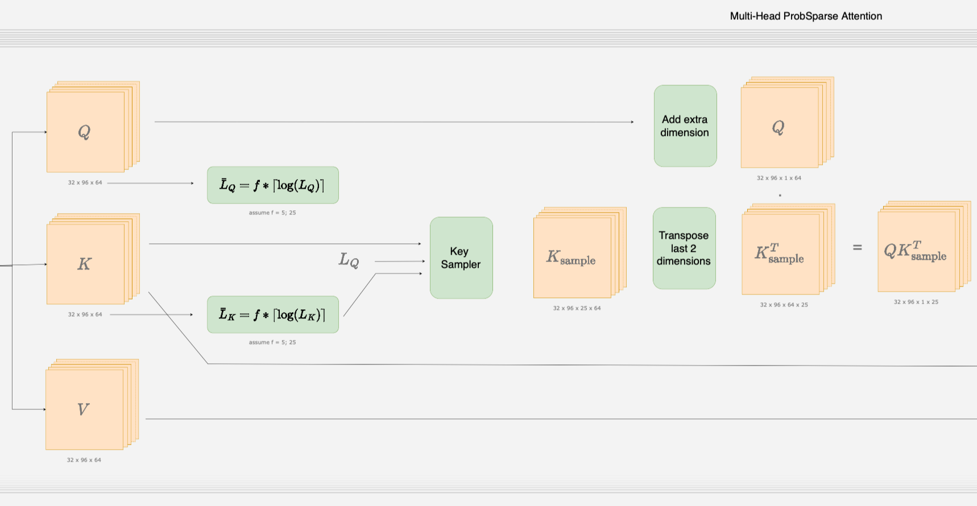
Task: Select the L̄_K log formula box
Action: (x=272, y=314)
